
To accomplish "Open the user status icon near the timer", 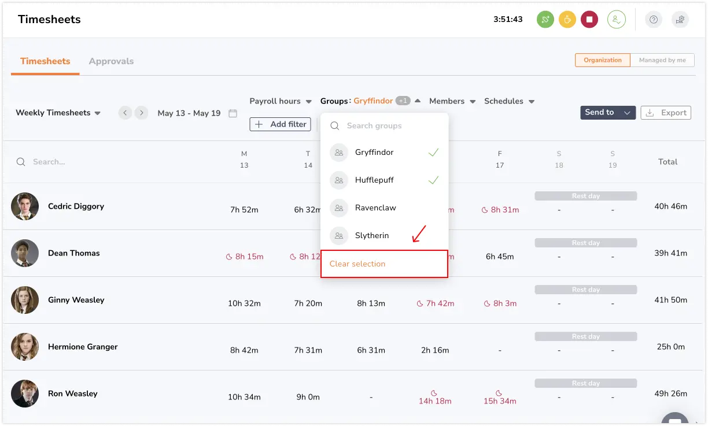I will click(616, 19).
